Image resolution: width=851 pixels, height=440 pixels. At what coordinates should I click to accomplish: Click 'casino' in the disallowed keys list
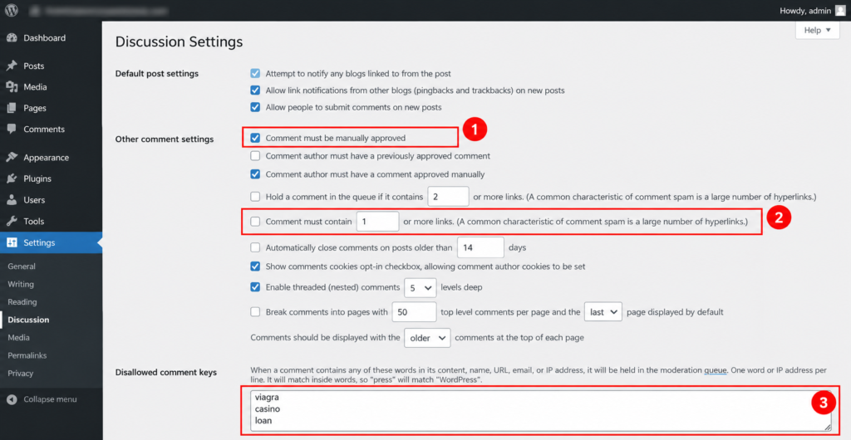click(x=267, y=408)
